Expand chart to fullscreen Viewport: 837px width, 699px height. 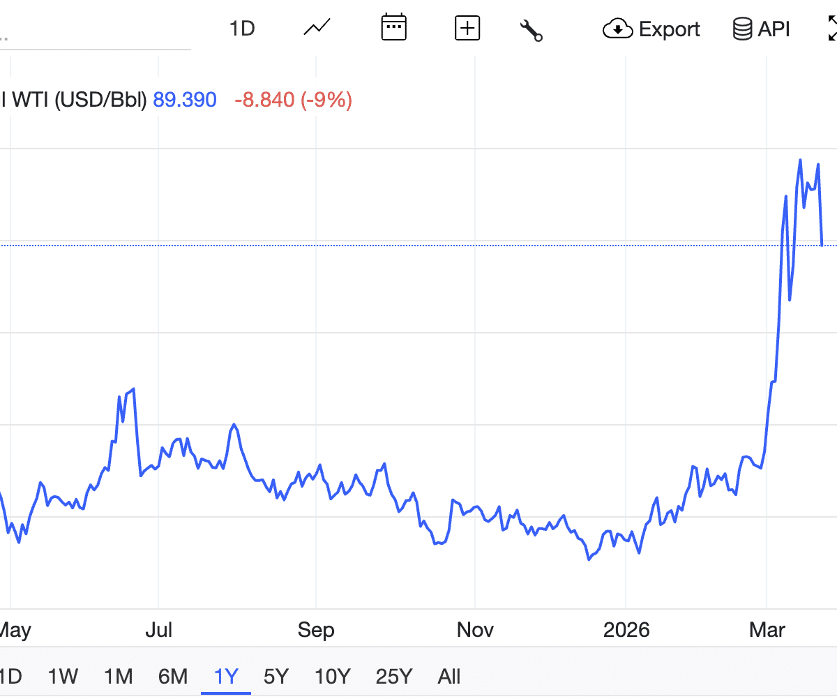click(x=831, y=29)
